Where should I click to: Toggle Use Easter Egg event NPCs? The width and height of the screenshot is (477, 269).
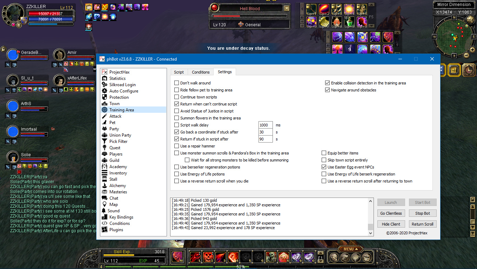tap(324, 167)
